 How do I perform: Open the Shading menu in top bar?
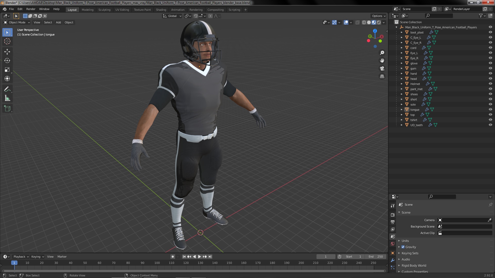tap(160, 9)
